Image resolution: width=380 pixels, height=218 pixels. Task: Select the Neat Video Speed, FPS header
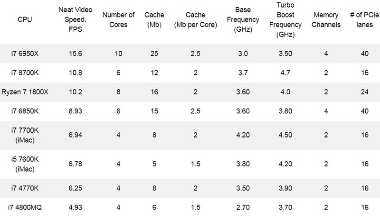coord(76,19)
